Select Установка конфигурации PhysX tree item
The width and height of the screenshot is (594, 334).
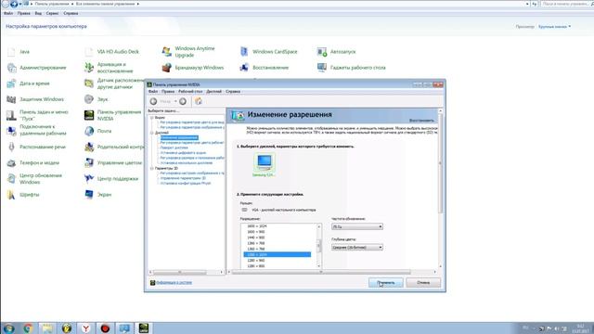click(186, 184)
